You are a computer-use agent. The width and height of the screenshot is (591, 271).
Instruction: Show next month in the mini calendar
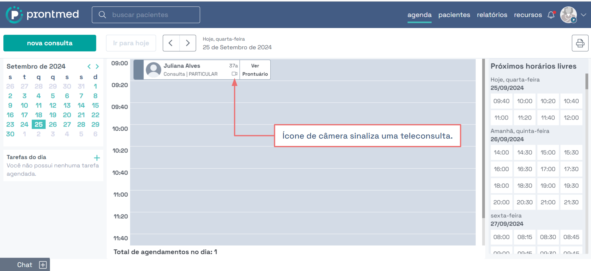(x=97, y=66)
